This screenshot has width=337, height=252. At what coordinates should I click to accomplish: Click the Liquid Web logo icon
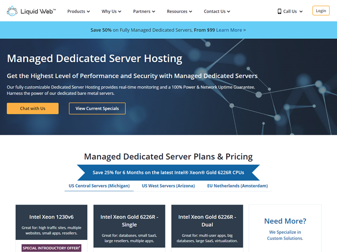click(x=12, y=11)
